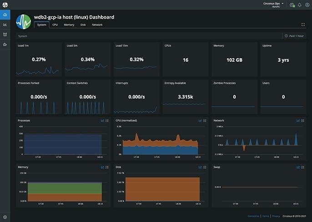Show legend list on CPU (normalized) panel
Screen dimensions: 312x222
pyautogui.click(x=205, y=121)
